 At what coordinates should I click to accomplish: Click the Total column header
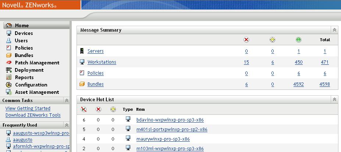pyautogui.click(x=325, y=40)
